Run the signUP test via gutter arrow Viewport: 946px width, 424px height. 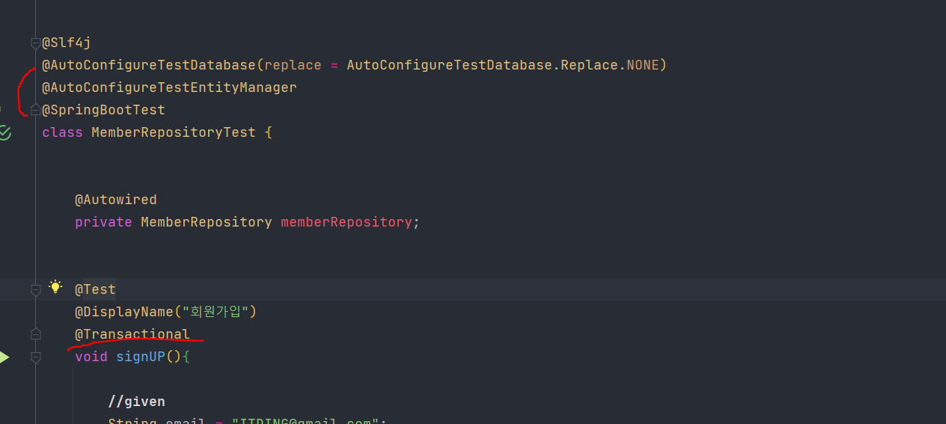(x=4, y=357)
